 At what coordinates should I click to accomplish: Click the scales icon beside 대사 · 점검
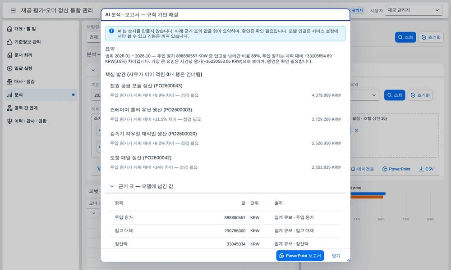tap(9, 81)
